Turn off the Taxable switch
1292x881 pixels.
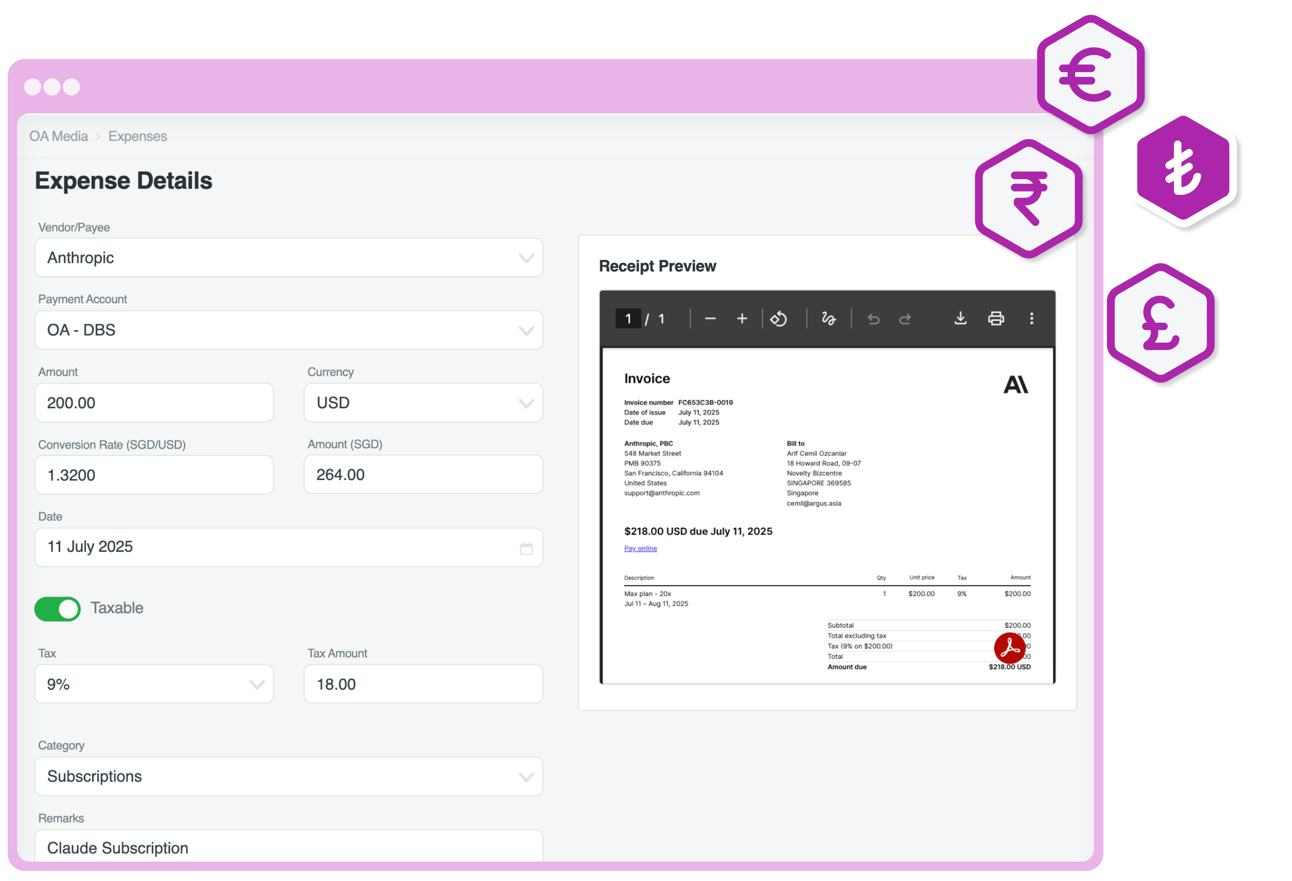pos(57,609)
